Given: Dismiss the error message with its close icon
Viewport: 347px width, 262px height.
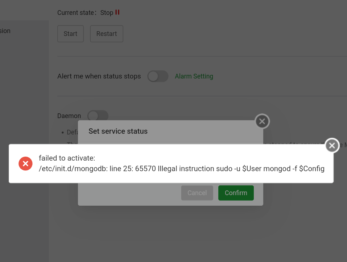Looking at the screenshot, I should (332, 145).
